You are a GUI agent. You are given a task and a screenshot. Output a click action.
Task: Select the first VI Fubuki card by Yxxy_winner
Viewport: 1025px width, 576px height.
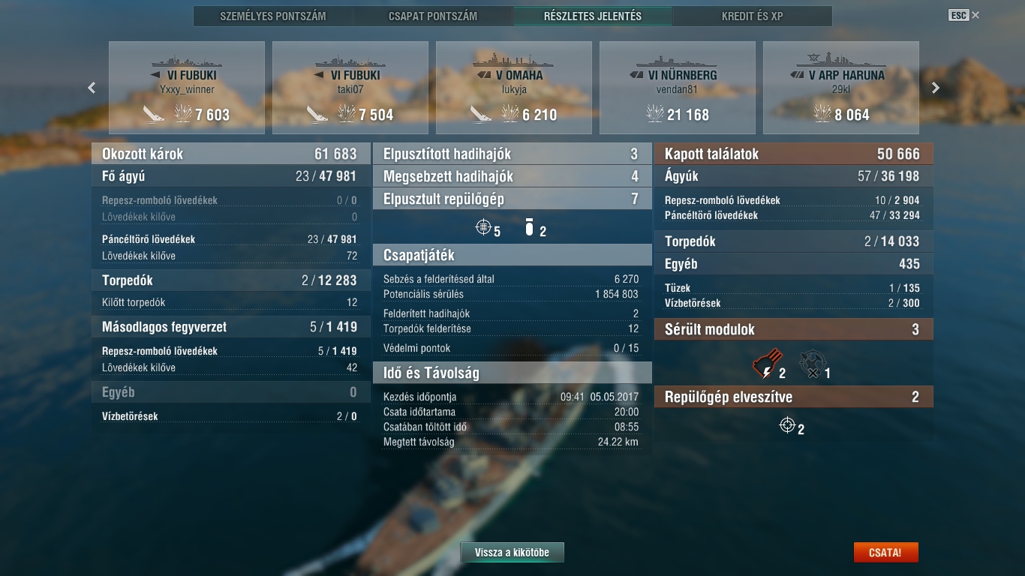(x=187, y=88)
